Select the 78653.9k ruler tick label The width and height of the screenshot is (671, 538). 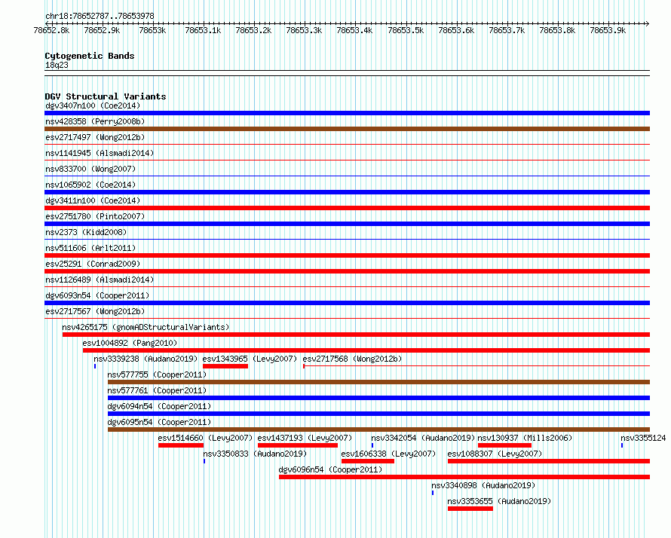(x=608, y=30)
